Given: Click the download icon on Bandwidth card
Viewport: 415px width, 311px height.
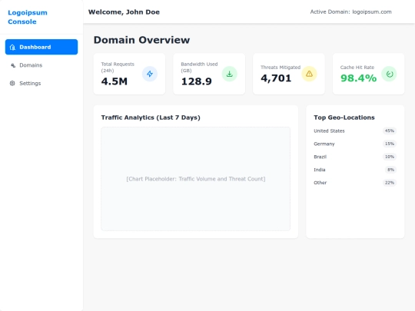Looking at the screenshot, I should pyautogui.click(x=230, y=74).
